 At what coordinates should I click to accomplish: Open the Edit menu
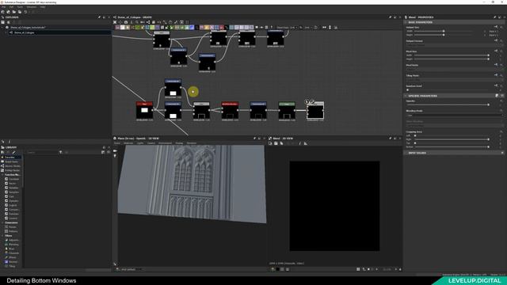[x=11, y=7]
